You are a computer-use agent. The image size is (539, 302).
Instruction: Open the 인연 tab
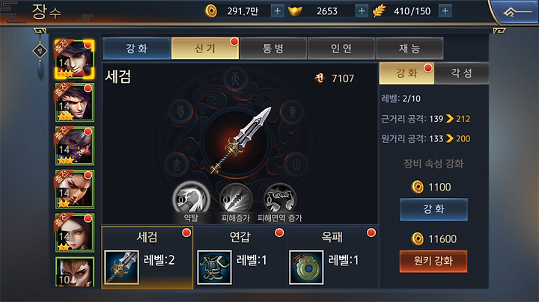pos(341,49)
